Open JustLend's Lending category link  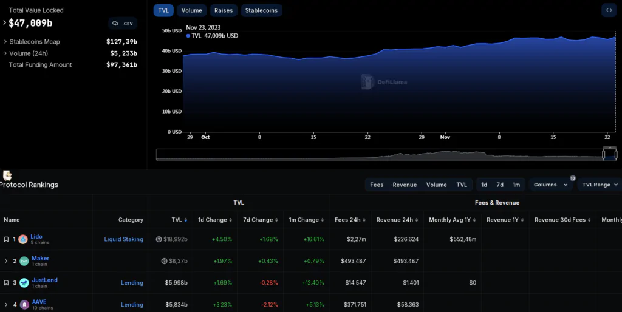(132, 283)
